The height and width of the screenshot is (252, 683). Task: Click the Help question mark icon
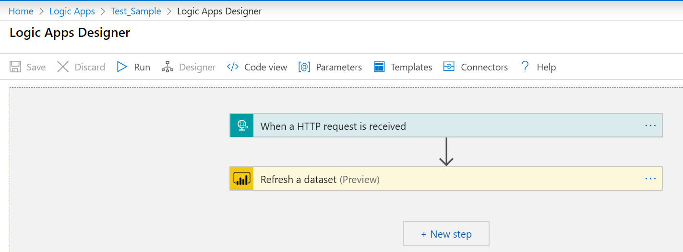click(x=525, y=67)
